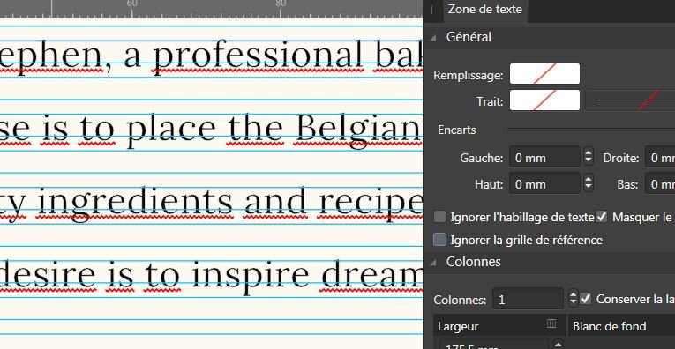Screen dimensions: 675x349
Task: Enable Ignorer la grille de référence
Action: (x=439, y=240)
